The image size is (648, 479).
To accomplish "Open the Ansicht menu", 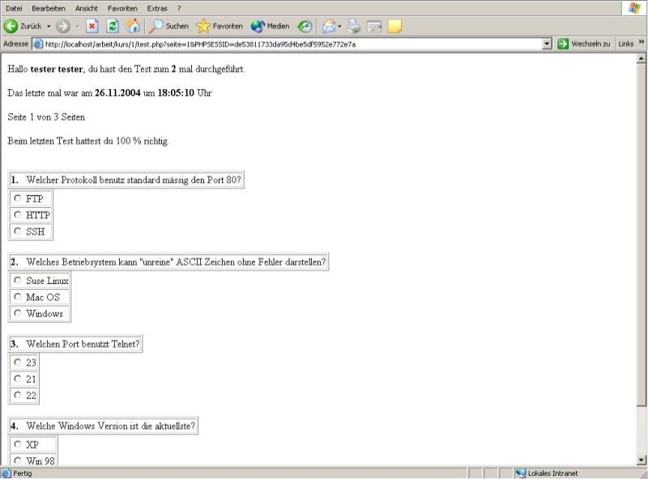I will 87,8.
